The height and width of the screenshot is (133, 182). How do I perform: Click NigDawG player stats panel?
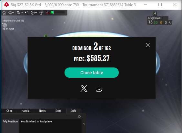[x=160, y=21]
